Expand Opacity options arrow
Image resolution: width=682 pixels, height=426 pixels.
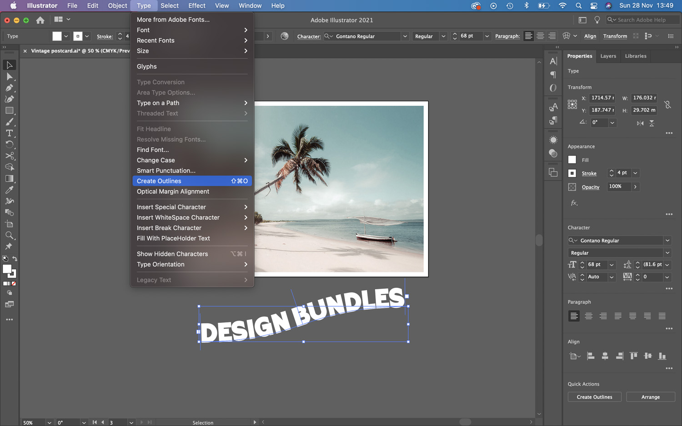point(635,187)
